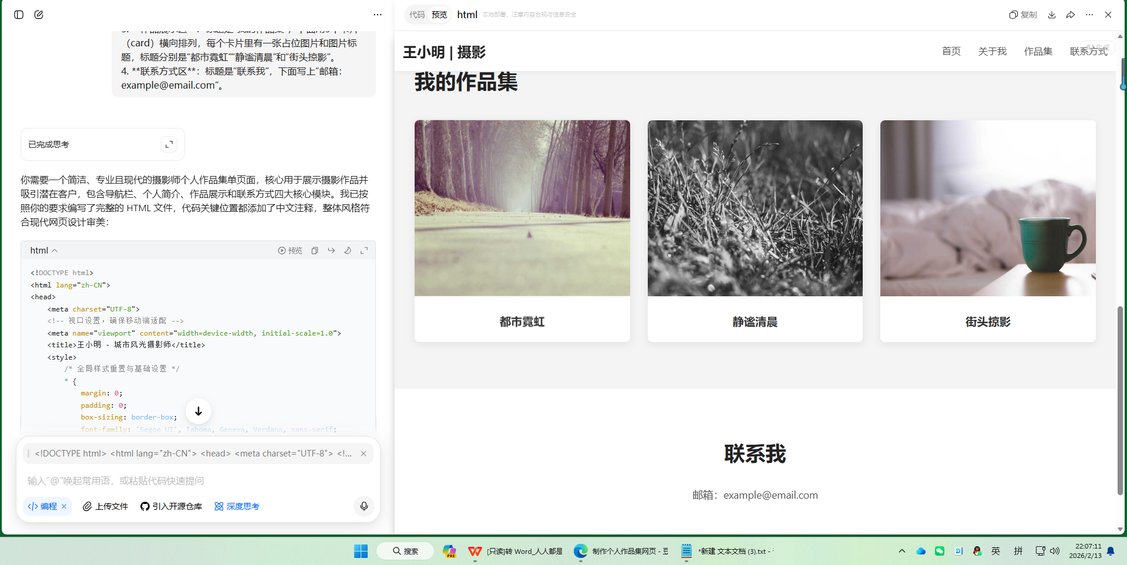This screenshot has height=565, width=1127.
Task: Open 引入开源仓库 GitHub repository import
Action: tap(171, 506)
